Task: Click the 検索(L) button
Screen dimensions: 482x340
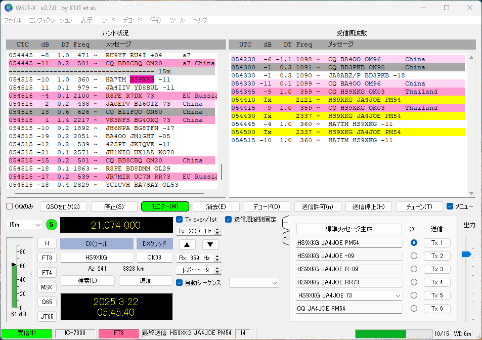Action: click(87, 280)
